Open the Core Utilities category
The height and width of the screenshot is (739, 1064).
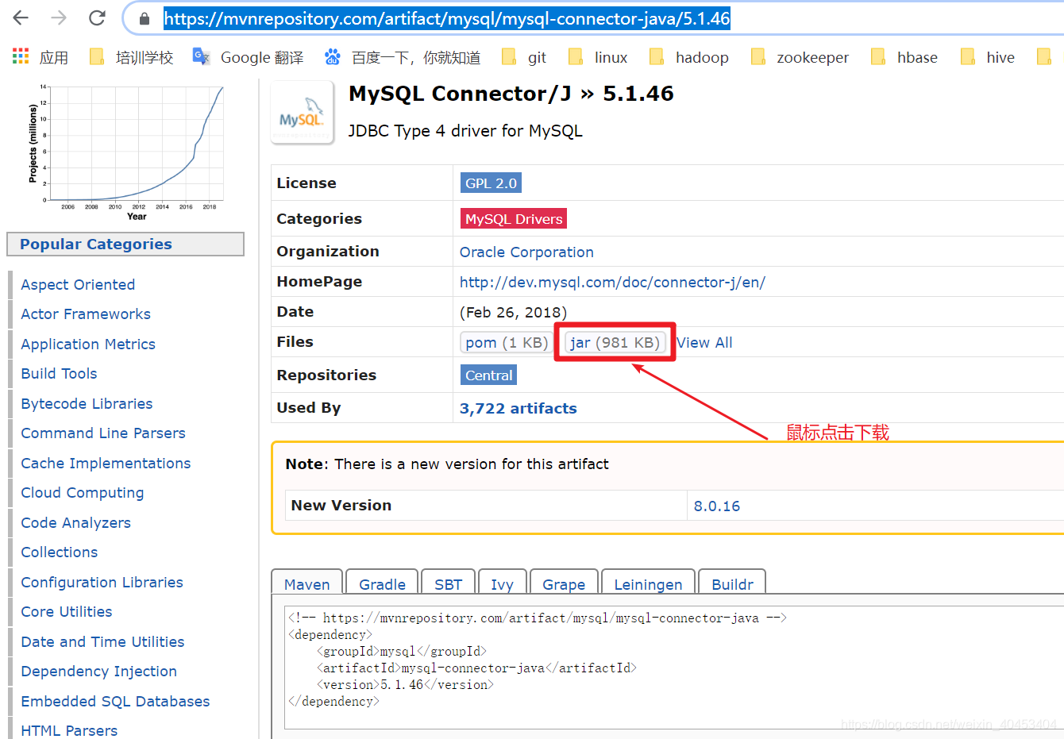[x=67, y=611]
